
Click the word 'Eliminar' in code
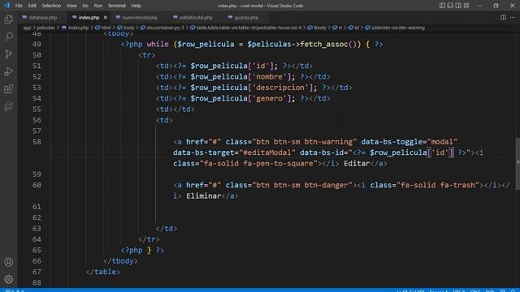[204, 196]
